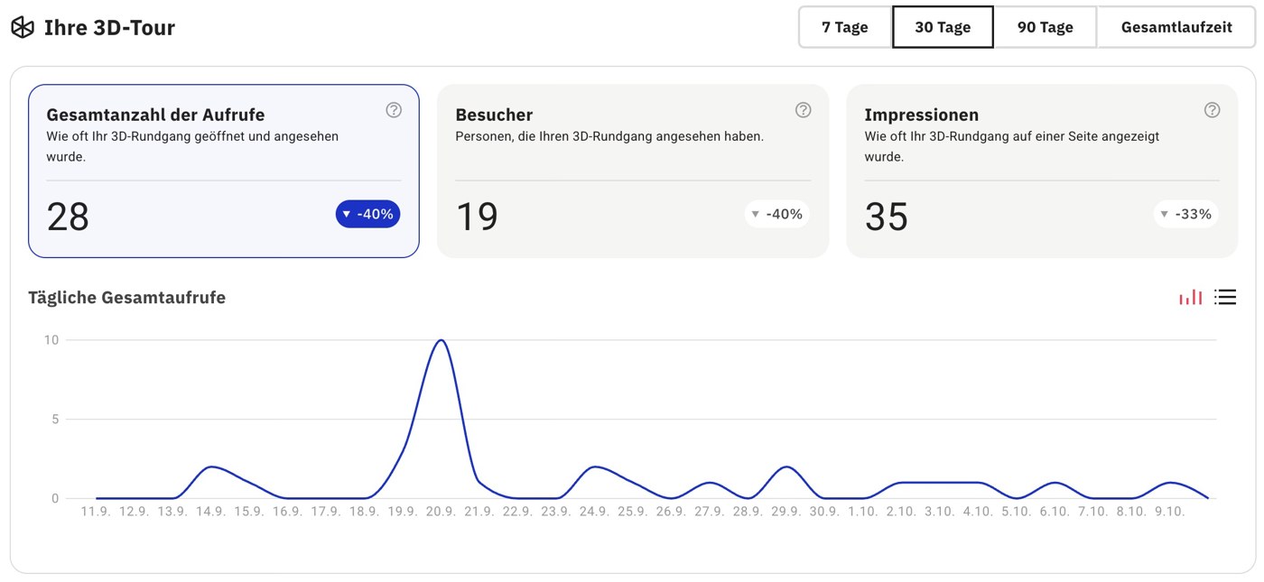This screenshot has width=1264, height=582.
Task: Select the 30 Tage range
Action: [943, 27]
